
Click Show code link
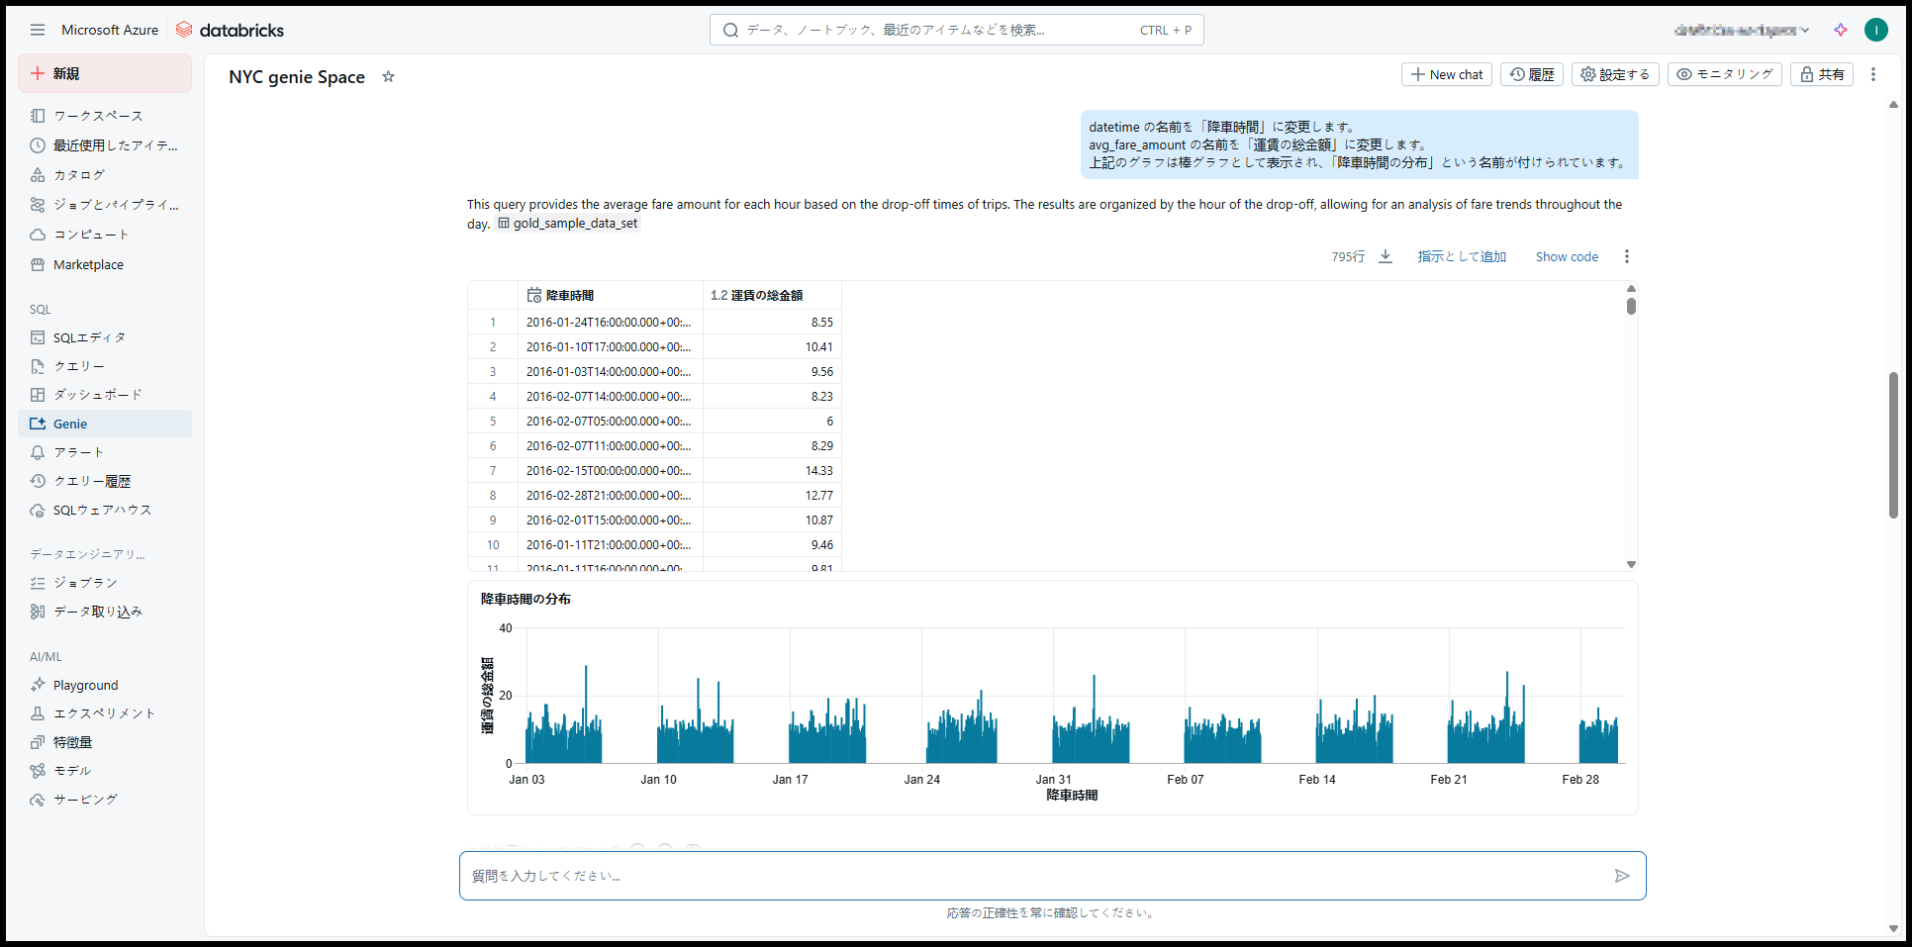coord(1566,256)
